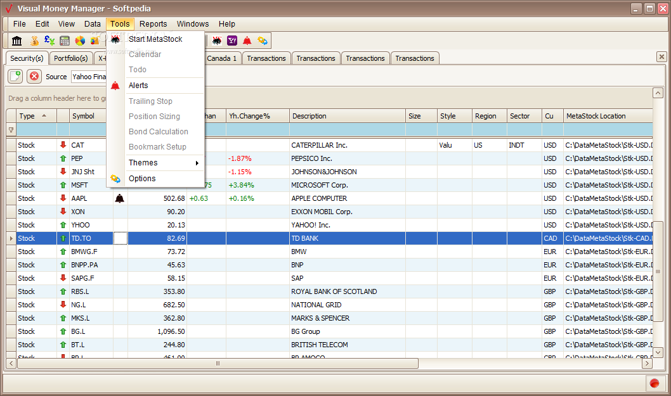Open the first Transactions tab
The image size is (671, 396).
(266, 58)
